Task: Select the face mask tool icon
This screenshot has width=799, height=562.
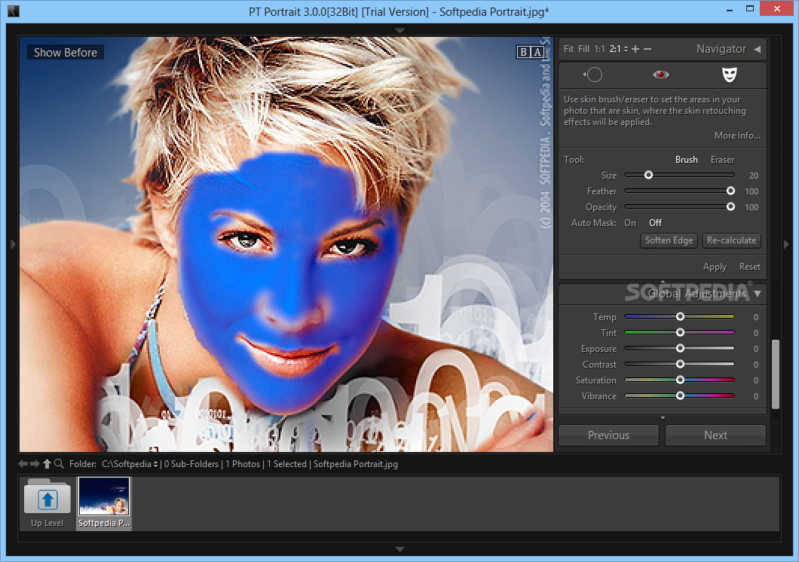Action: tap(729, 75)
